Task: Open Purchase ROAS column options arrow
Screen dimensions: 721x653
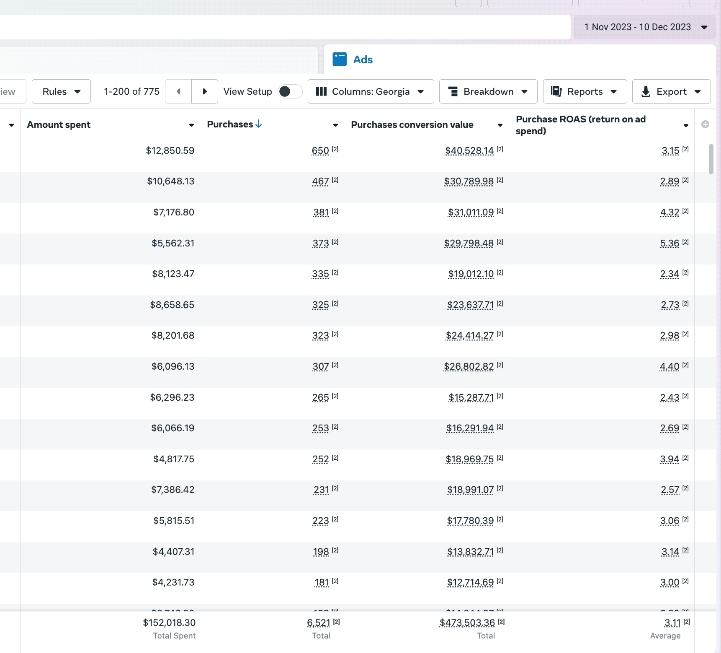Action: pos(686,125)
